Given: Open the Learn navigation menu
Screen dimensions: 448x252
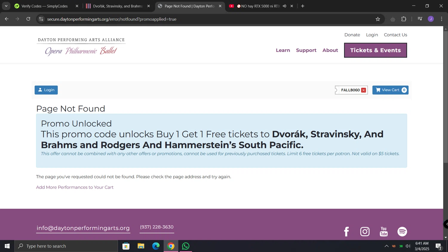Looking at the screenshot, I should click(283, 50).
